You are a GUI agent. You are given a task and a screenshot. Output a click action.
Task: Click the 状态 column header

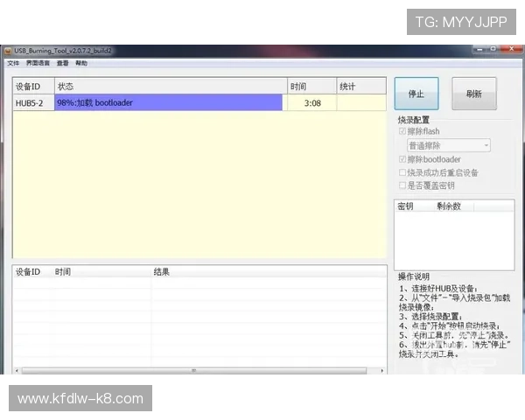[171, 87]
